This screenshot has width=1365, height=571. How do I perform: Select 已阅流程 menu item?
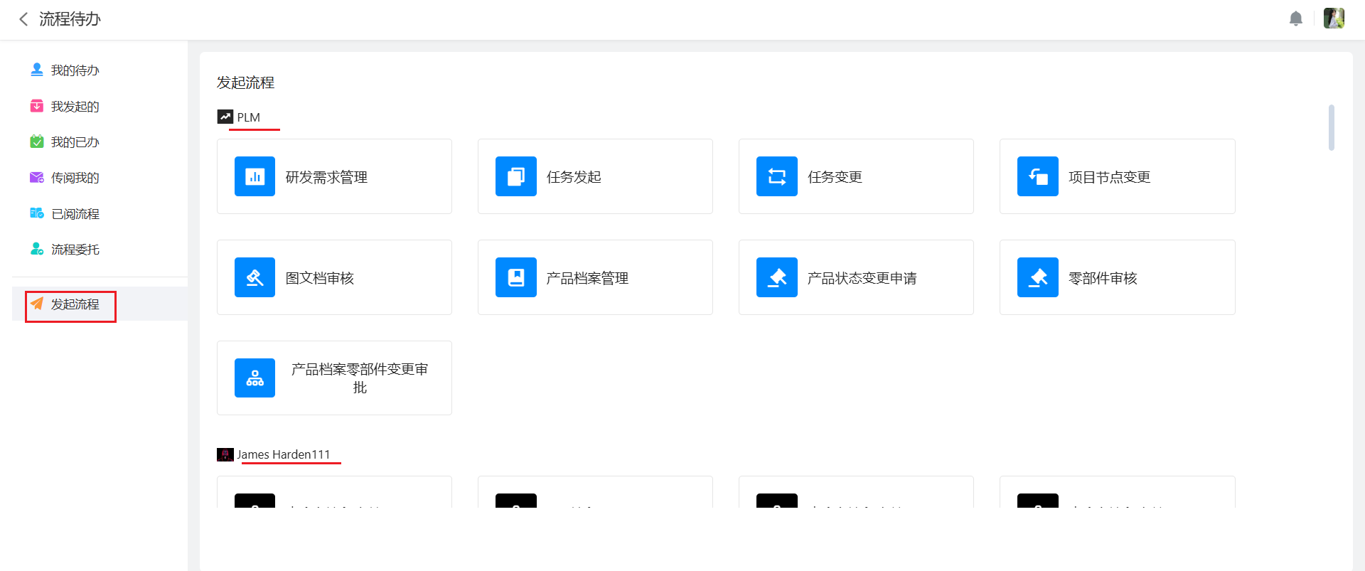point(75,214)
